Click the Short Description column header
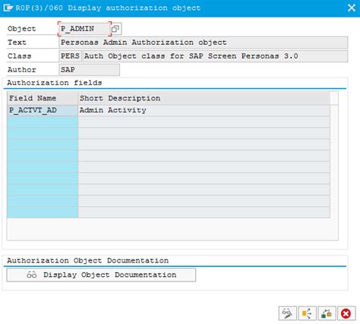 click(x=204, y=98)
